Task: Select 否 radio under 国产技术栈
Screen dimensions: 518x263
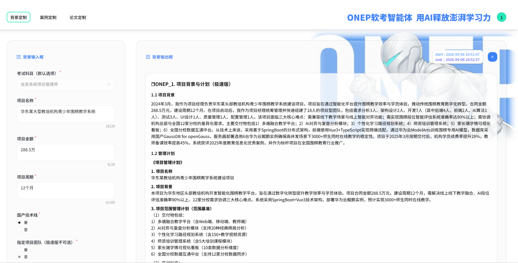Action: coord(19,230)
